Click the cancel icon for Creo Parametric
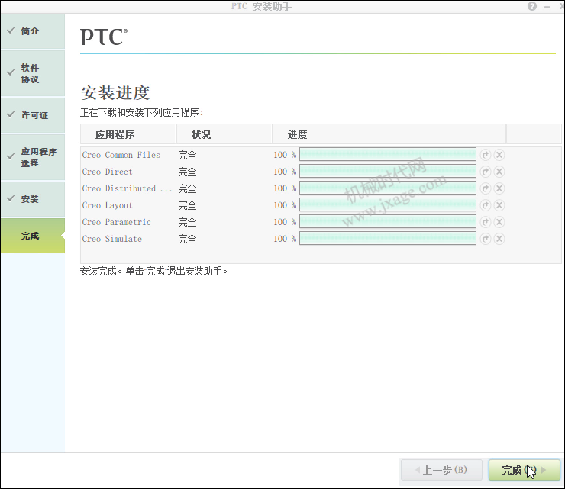 [499, 222]
